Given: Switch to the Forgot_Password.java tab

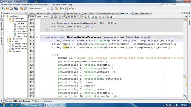Looking at the screenshot, I should 107,13.
